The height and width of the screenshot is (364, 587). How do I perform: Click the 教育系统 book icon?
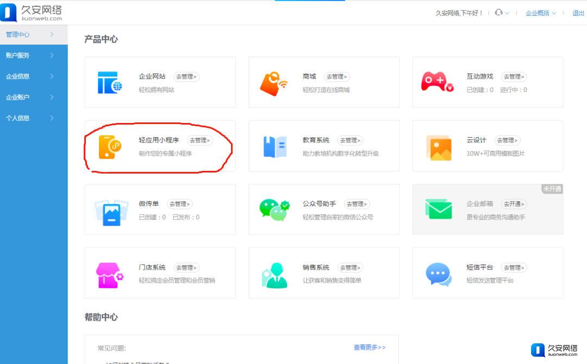click(275, 146)
